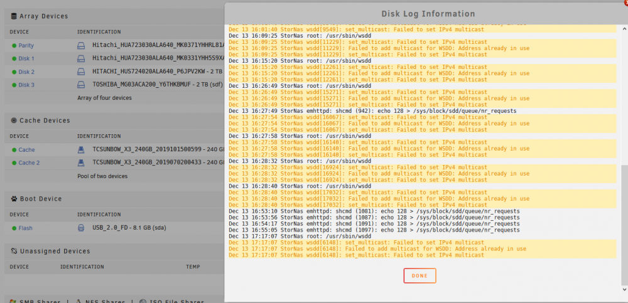This screenshot has width=628, height=303.
Task: Click the Parity disk log icon
Action: (81, 46)
